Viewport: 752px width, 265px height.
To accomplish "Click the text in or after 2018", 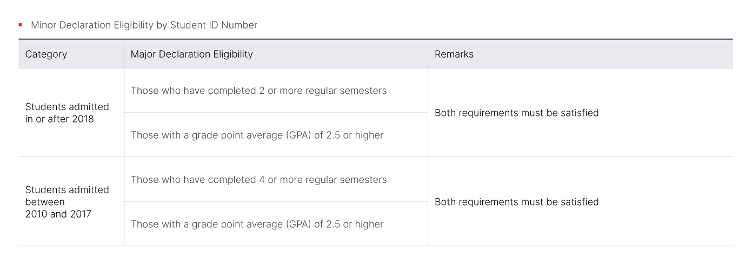I will 59,119.
